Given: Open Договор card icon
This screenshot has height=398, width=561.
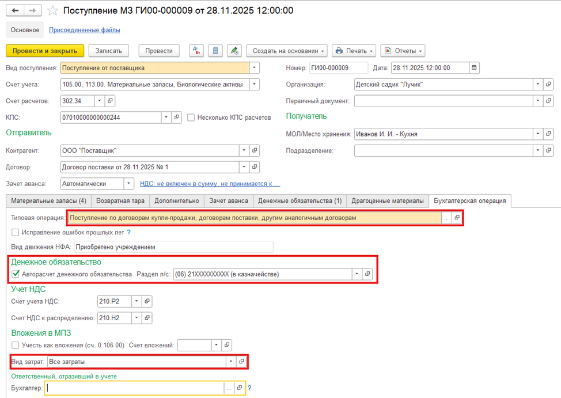Looking at the screenshot, I should [x=255, y=167].
